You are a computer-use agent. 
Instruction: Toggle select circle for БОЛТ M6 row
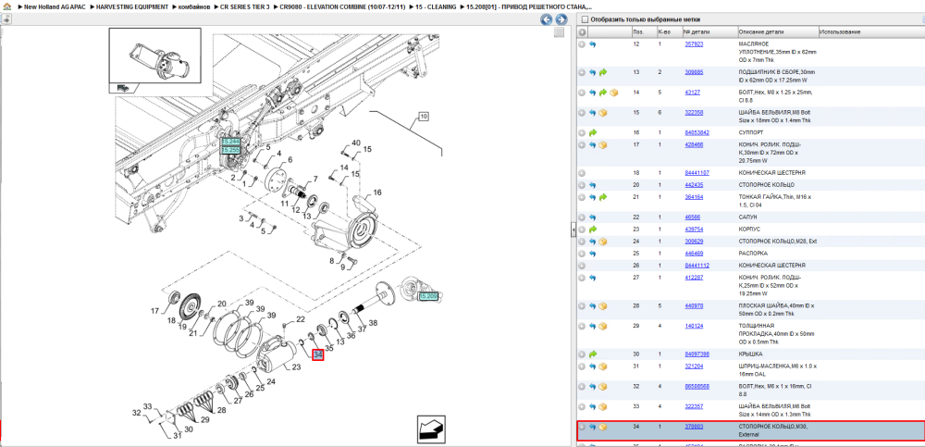[582, 387]
